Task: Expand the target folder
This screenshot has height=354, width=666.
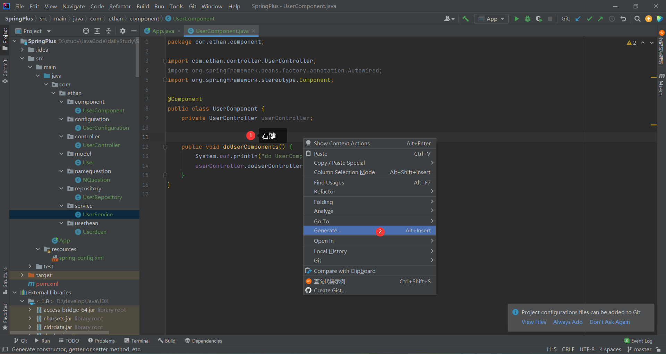Action: coord(22,275)
